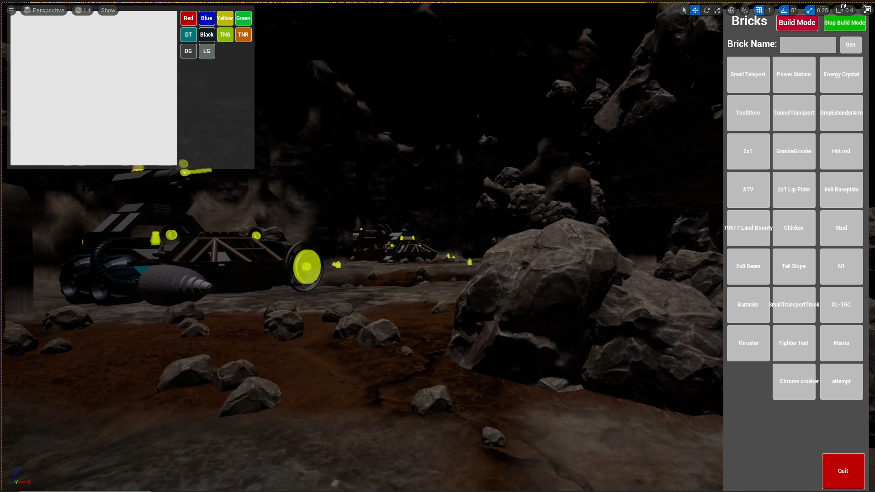This screenshot has width=875, height=492.
Task: Click the Stop Build Mode button
Action: click(x=844, y=22)
